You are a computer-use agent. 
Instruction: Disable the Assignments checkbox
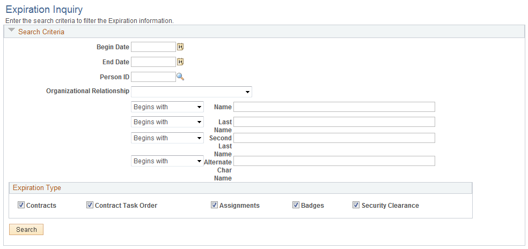(x=214, y=205)
